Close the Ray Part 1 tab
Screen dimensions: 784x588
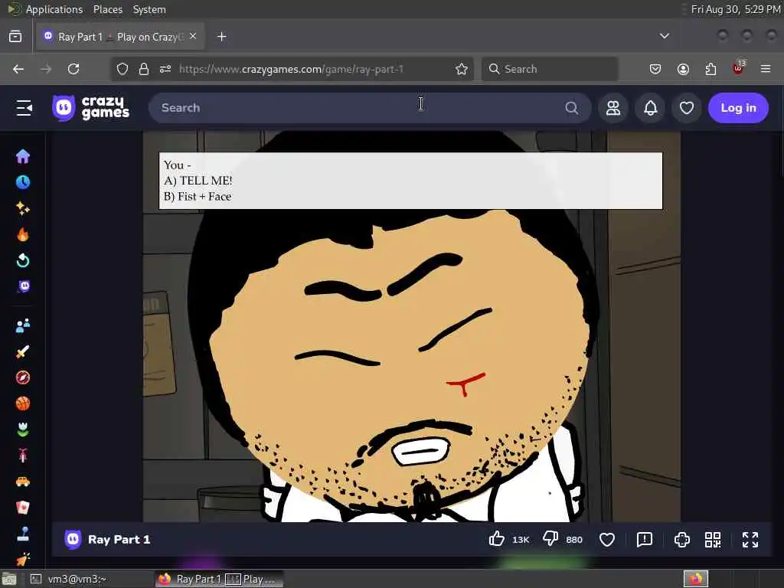pos(193,36)
